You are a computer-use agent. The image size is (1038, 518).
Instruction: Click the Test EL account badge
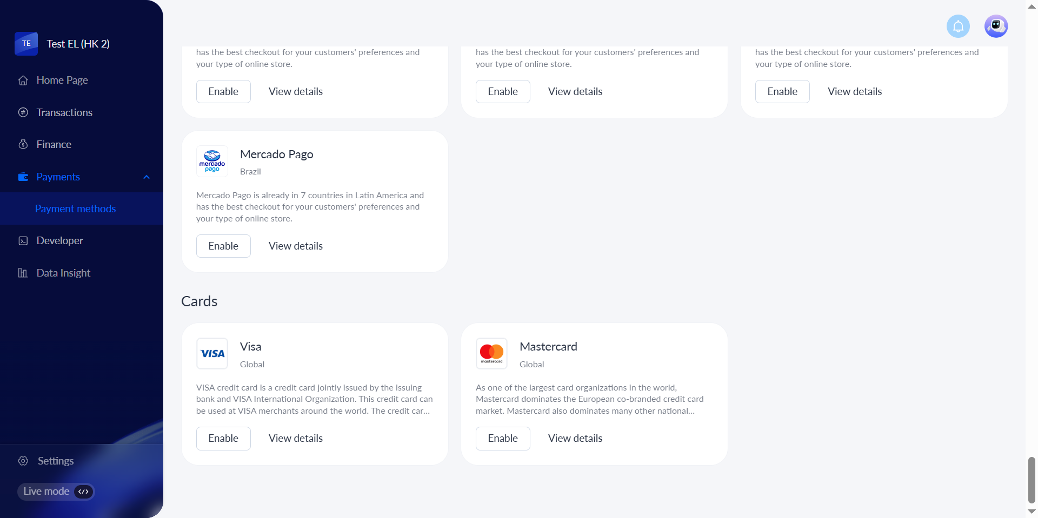point(26,44)
